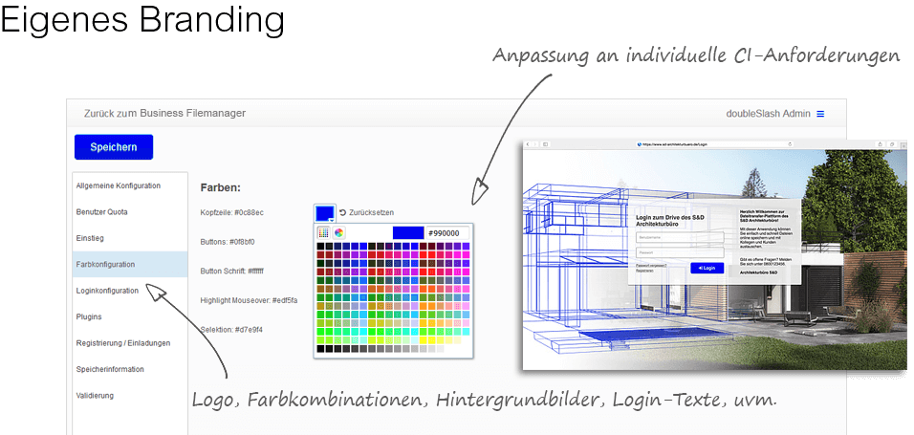This screenshot has width=914, height=435.
Task: Click the Registrieren link on login form
Action: (x=644, y=271)
